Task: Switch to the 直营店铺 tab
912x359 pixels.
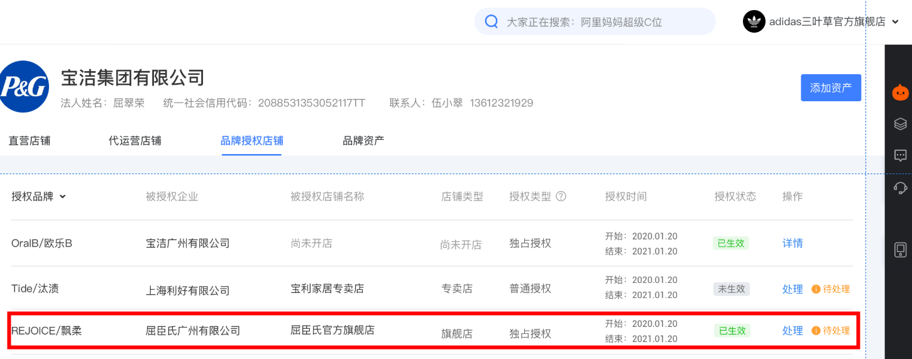Action: point(30,140)
